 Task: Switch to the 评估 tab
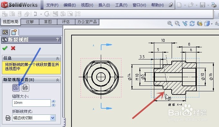(x=66, y=22)
